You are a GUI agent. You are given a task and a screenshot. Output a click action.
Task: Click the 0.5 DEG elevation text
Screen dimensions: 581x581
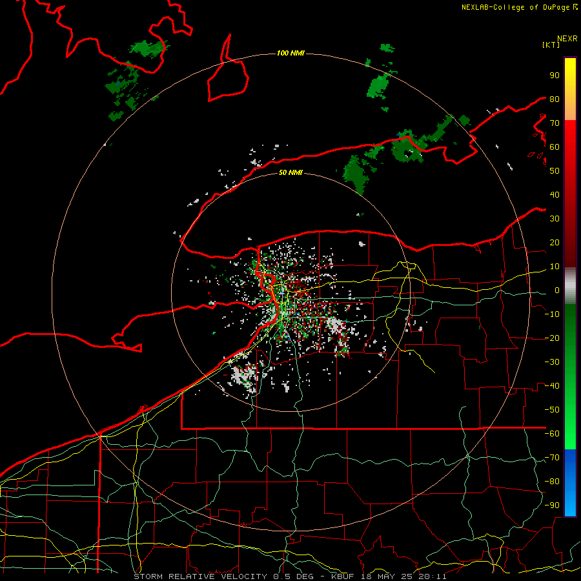[x=294, y=576]
